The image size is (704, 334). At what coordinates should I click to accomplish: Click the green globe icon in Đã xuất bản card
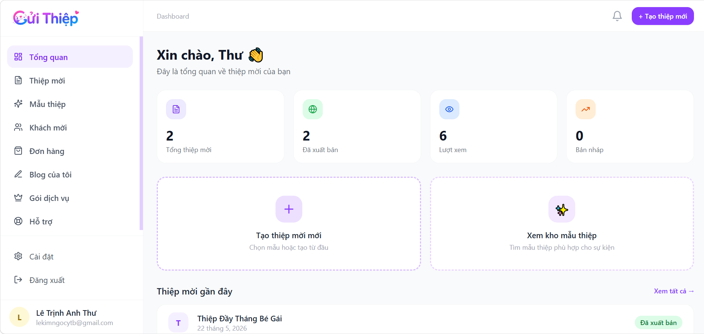coord(313,109)
